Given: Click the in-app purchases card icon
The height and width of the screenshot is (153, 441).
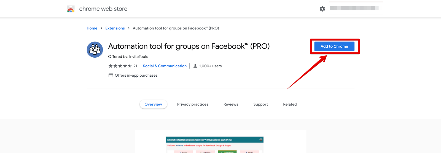Looking at the screenshot, I should point(111,75).
